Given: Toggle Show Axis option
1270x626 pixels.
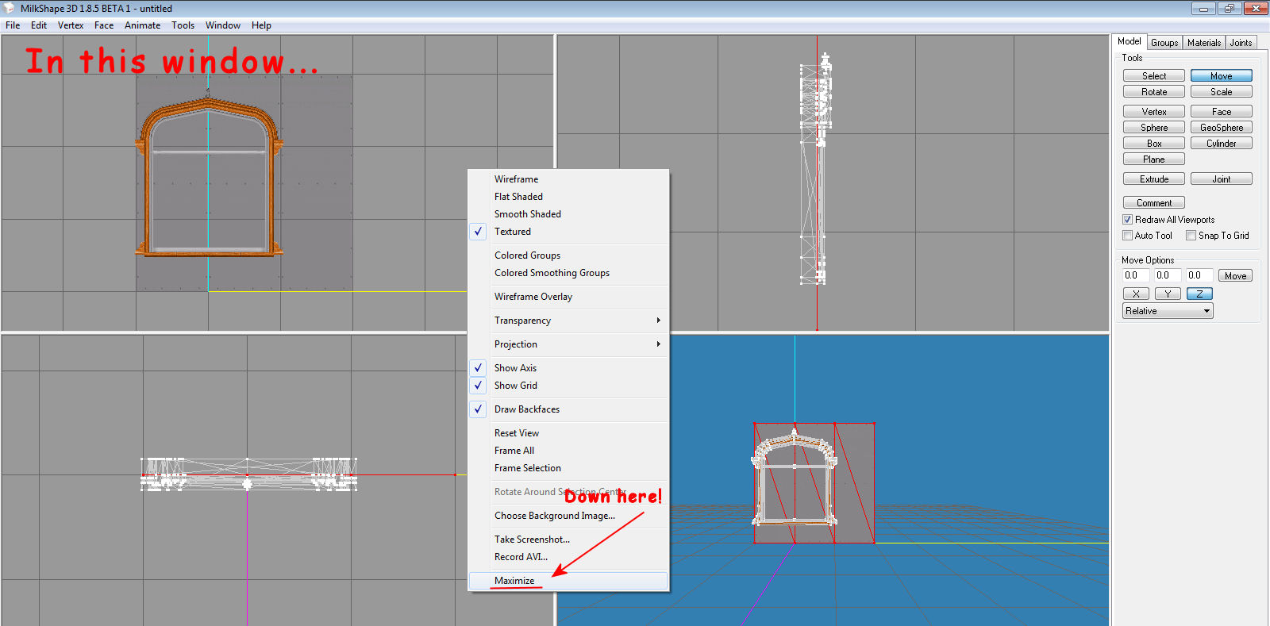Looking at the screenshot, I should pyautogui.click(x=568, y=368).
